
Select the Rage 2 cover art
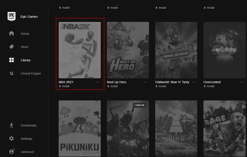tap(224, 129)
